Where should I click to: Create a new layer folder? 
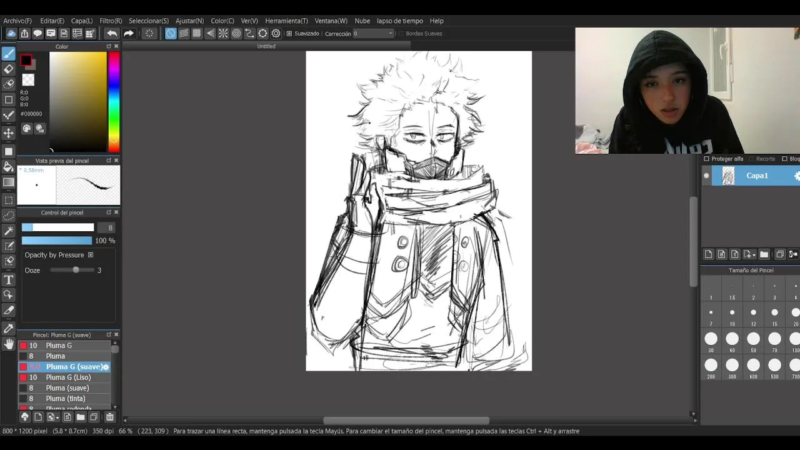(764, 254)
